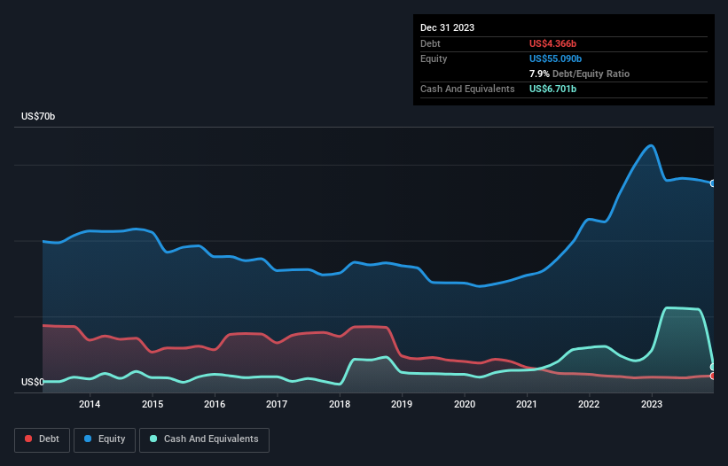The width and height of the screenshot is (728, 466).
Task: Click the Equity label in tooltip
Action: coord(434,58)
